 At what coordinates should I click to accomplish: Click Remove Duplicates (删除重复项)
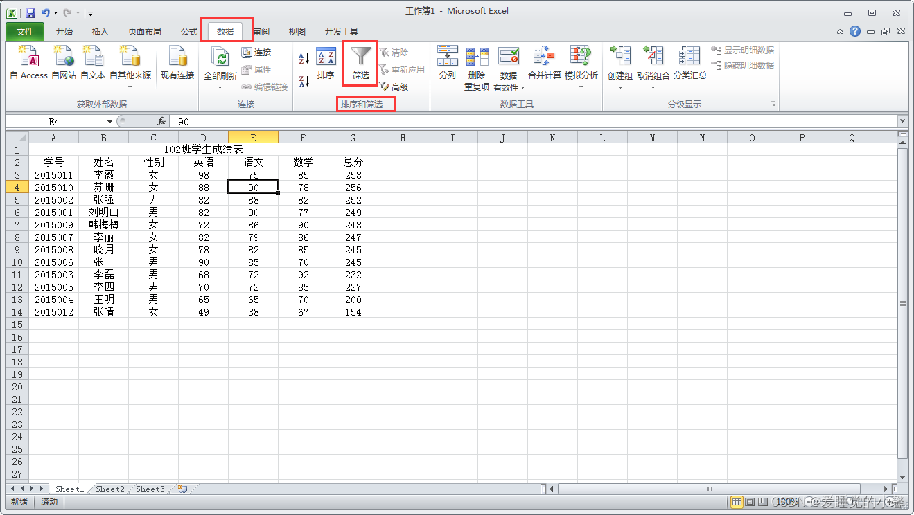click(477, 68)
